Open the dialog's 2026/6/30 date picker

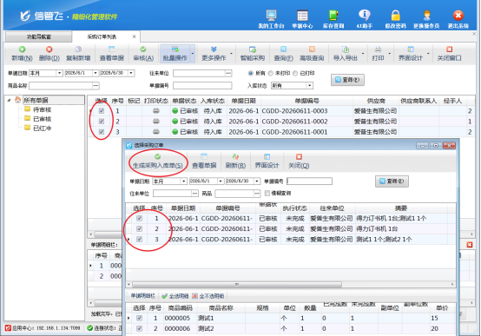(x=257, y=181)
